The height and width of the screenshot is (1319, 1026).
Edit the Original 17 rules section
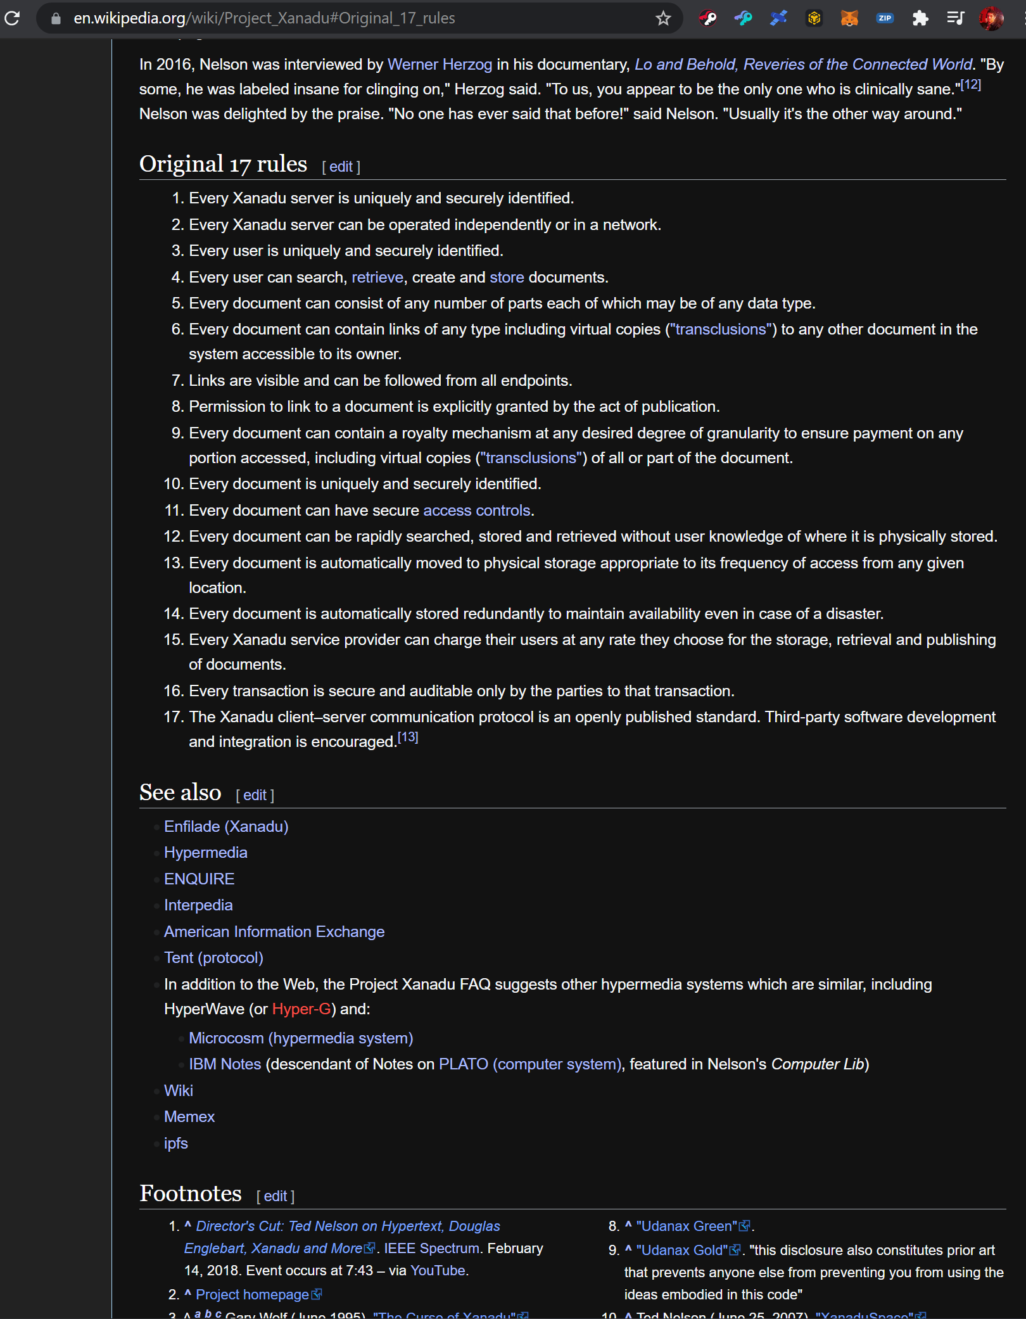pyautogui.click(x=341, y=167)
